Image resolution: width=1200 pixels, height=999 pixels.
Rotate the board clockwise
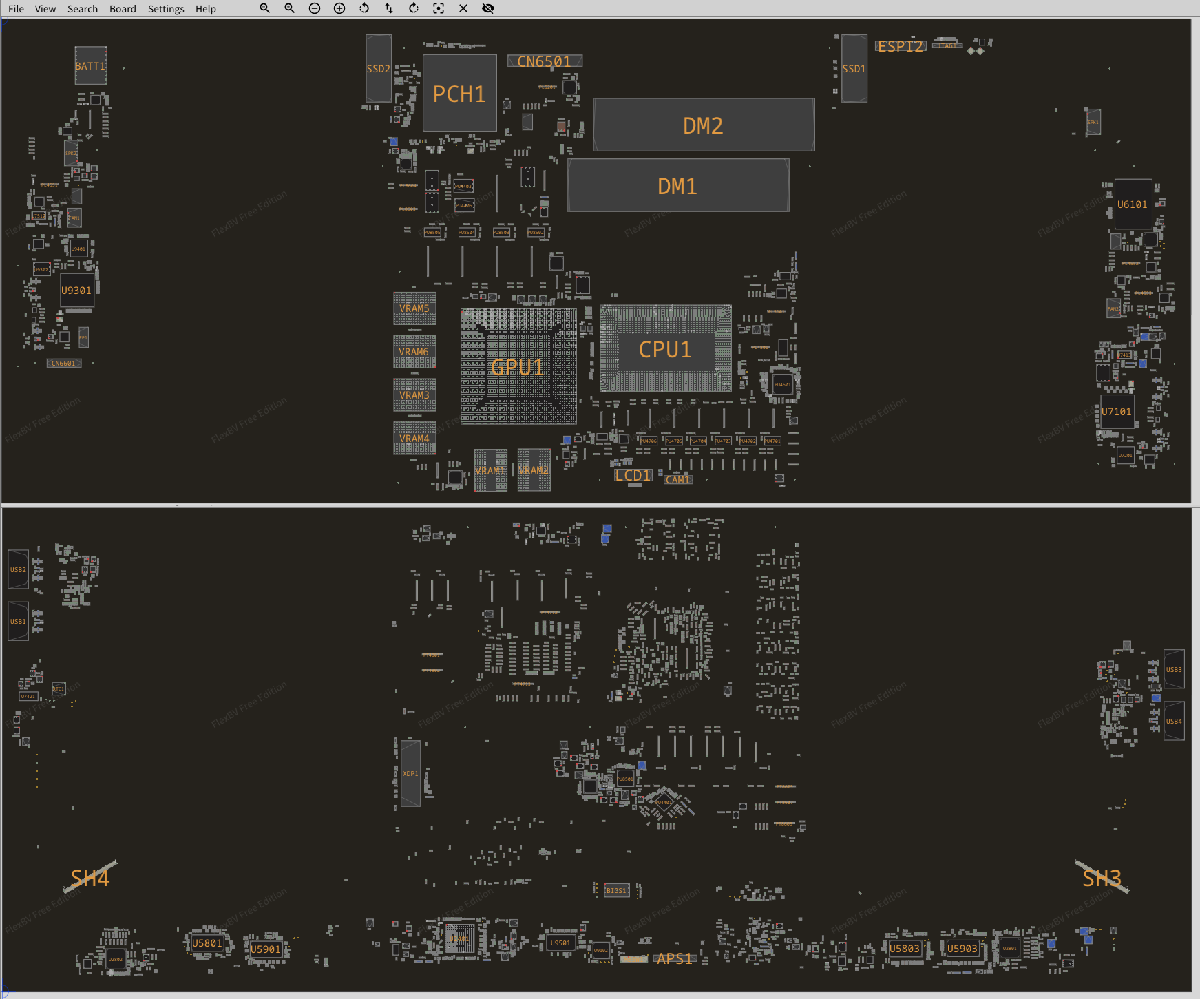point(414,8)
